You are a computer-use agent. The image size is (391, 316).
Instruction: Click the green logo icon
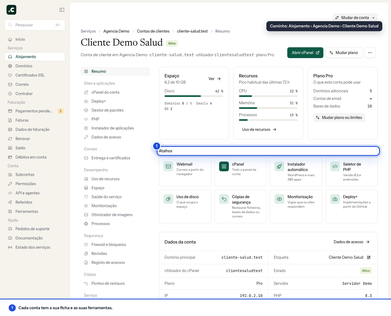pos(11,10)
